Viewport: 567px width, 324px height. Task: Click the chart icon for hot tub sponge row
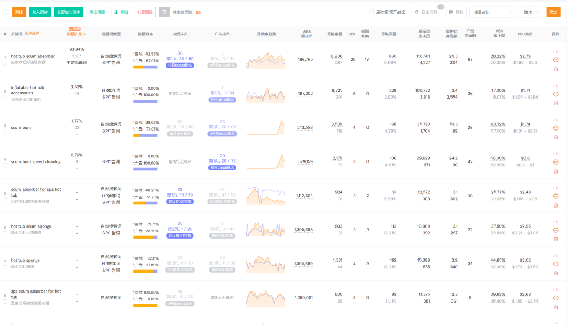(555, 256)
